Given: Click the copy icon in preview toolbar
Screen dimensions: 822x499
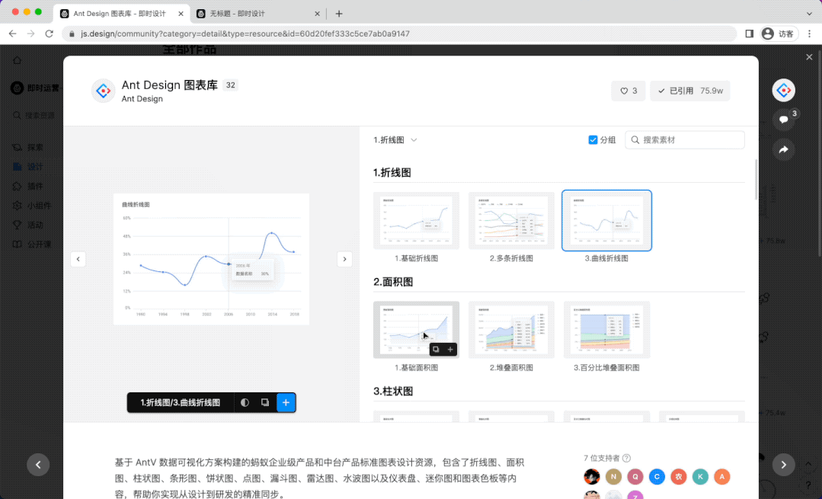Looking at the screenshot, I should point(265,402).
